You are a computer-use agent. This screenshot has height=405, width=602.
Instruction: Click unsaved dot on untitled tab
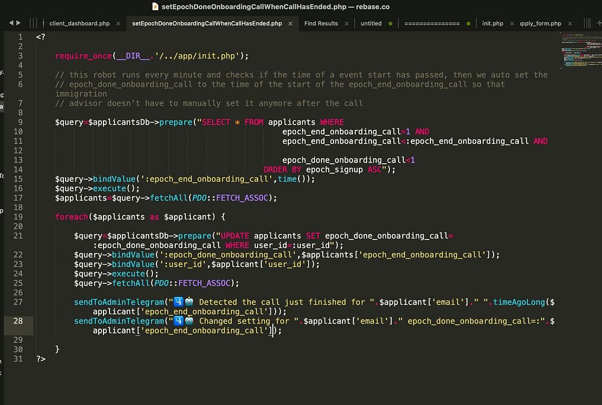[x=390, y=23]
